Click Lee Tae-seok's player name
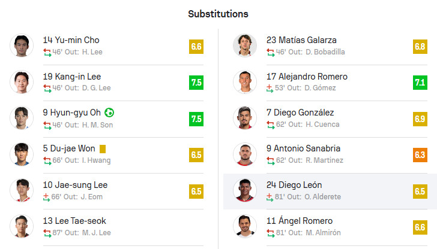Image resolution: width=437 pixels, height=249 pixels. pyautogui.click(x=75, y=221)
